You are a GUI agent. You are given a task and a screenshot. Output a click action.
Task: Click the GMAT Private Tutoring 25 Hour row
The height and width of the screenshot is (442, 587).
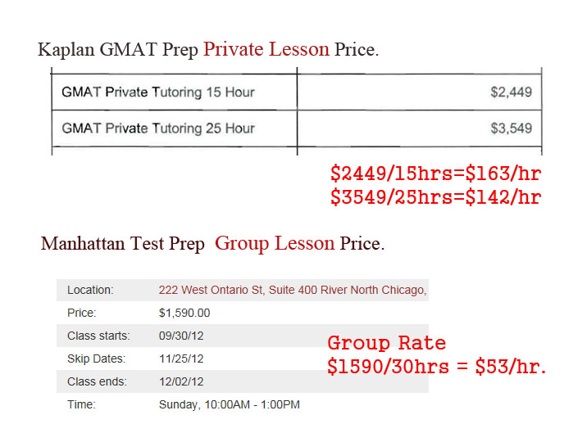tap(157, 129)
